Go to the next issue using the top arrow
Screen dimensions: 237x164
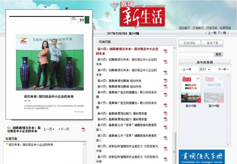click(x=223, y=33)
